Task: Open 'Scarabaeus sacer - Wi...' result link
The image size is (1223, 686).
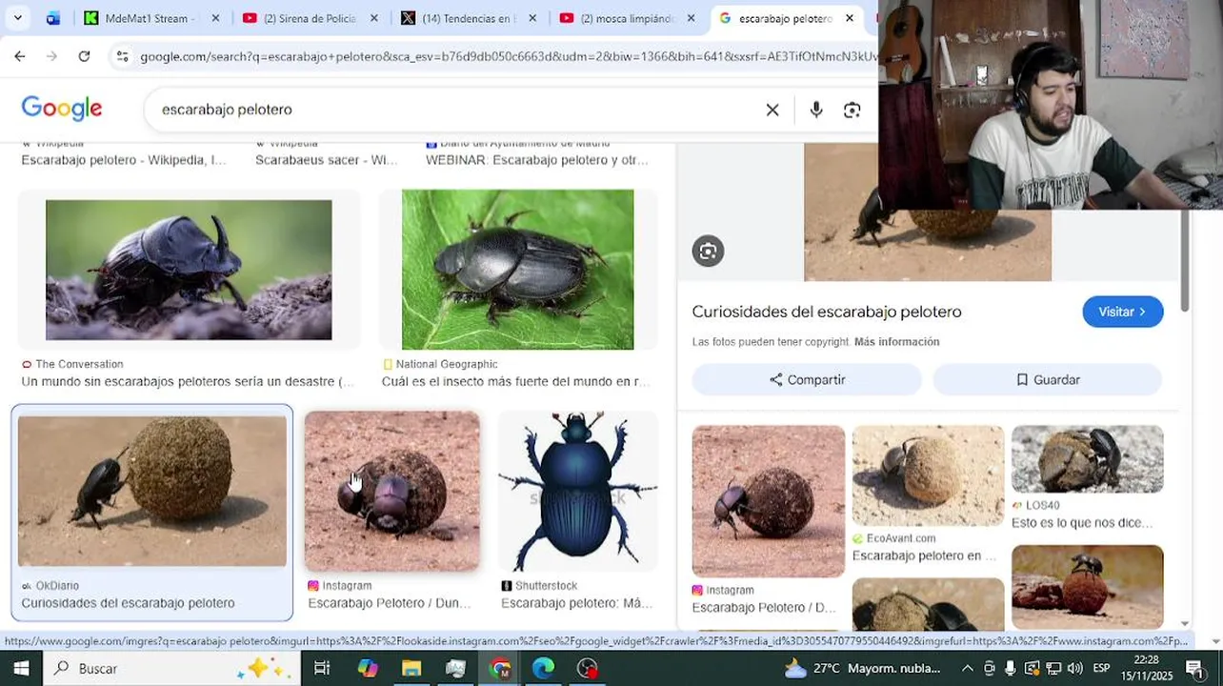Action: point(327,159)
